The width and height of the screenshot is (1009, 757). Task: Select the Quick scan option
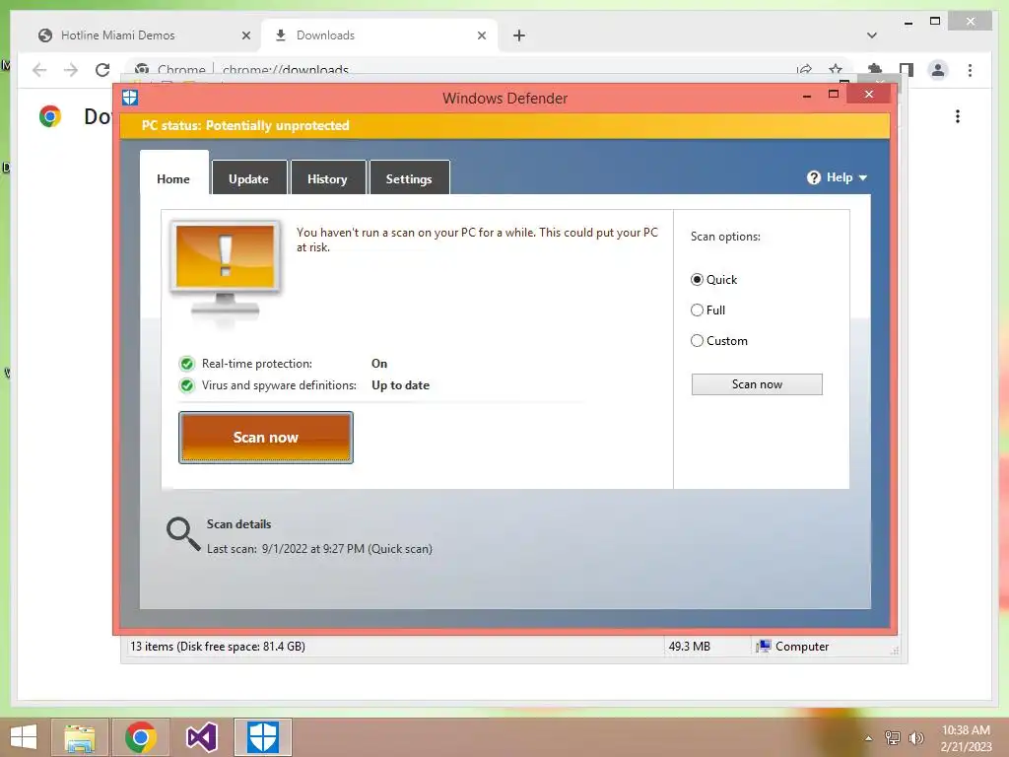(x=713, y=279)
